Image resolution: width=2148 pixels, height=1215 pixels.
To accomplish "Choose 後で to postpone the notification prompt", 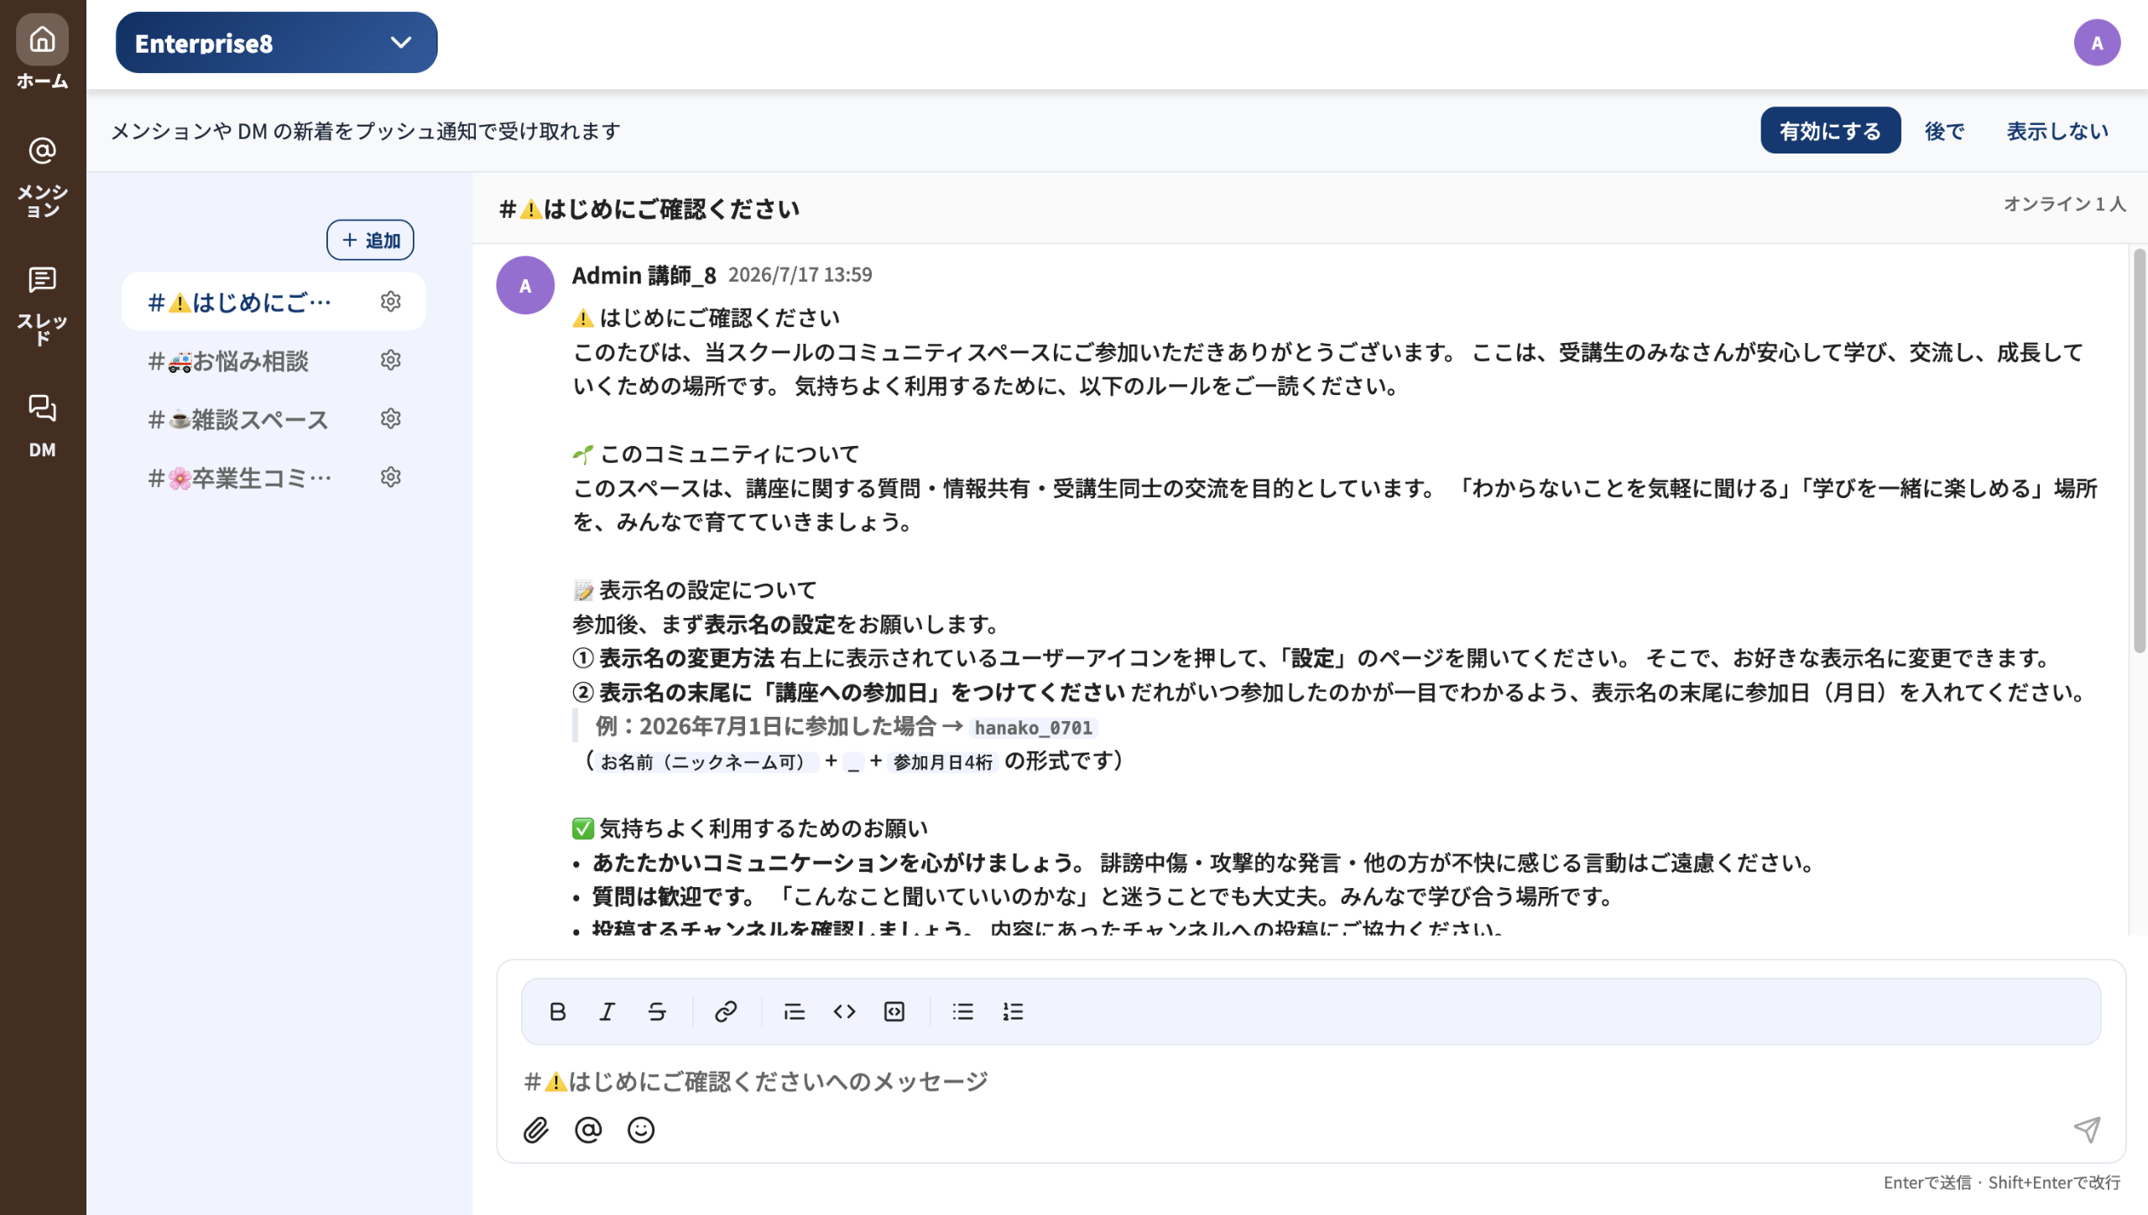I will point(1944,131).
